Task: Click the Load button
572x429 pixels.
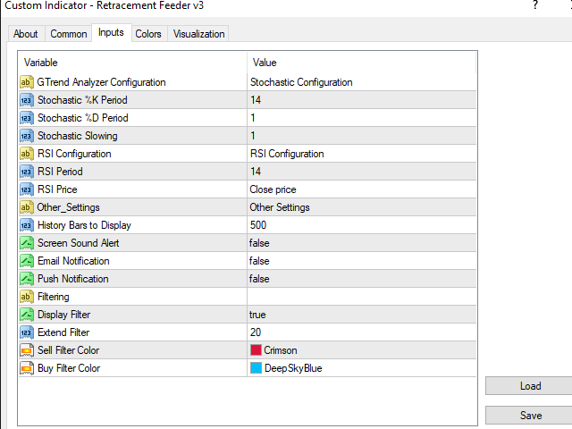Action: (x=530, y=386)
